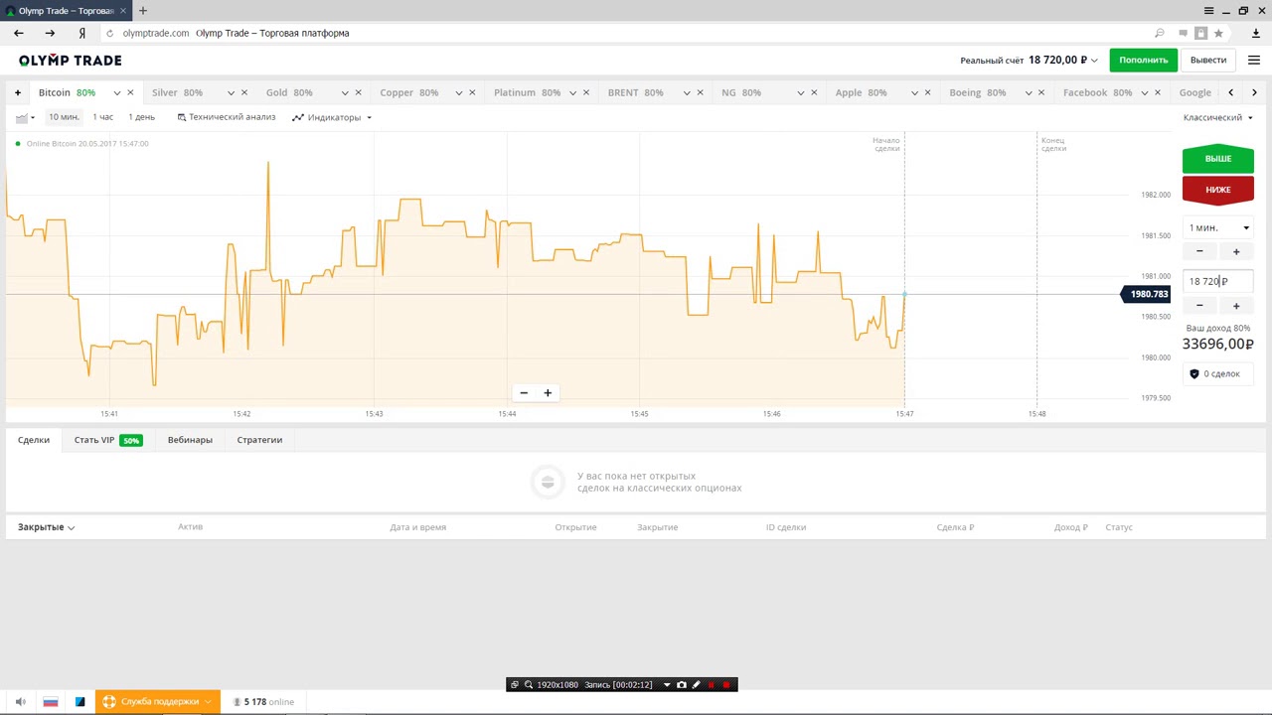Zoom in chart with plus button

(x=548, y=393)
